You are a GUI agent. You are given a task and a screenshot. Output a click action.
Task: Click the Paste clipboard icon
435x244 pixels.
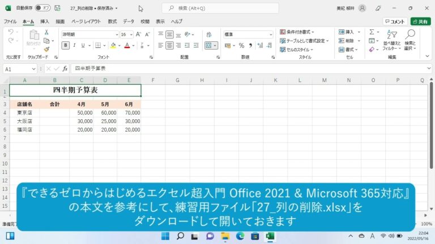pyautogui.click(x=34, y=36)
